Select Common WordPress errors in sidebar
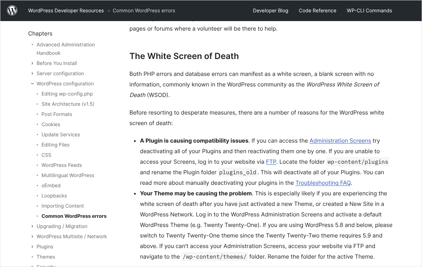This screenshot has width=422, height=267. (74, 216)
